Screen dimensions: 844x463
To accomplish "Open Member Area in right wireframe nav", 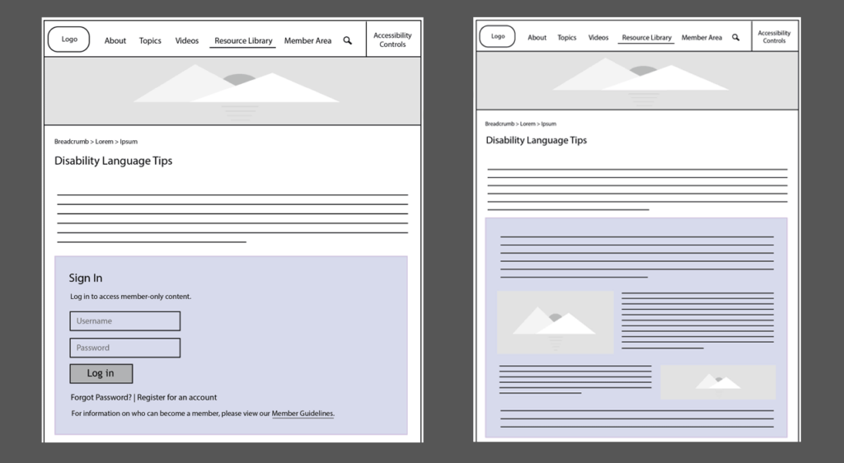I will (x=702, y=37).
